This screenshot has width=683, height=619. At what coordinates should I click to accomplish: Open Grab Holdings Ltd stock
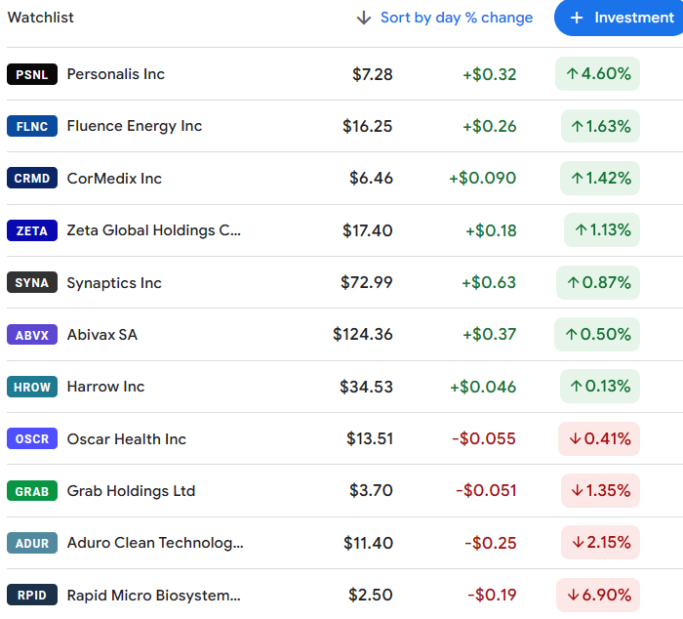(131, 491)
